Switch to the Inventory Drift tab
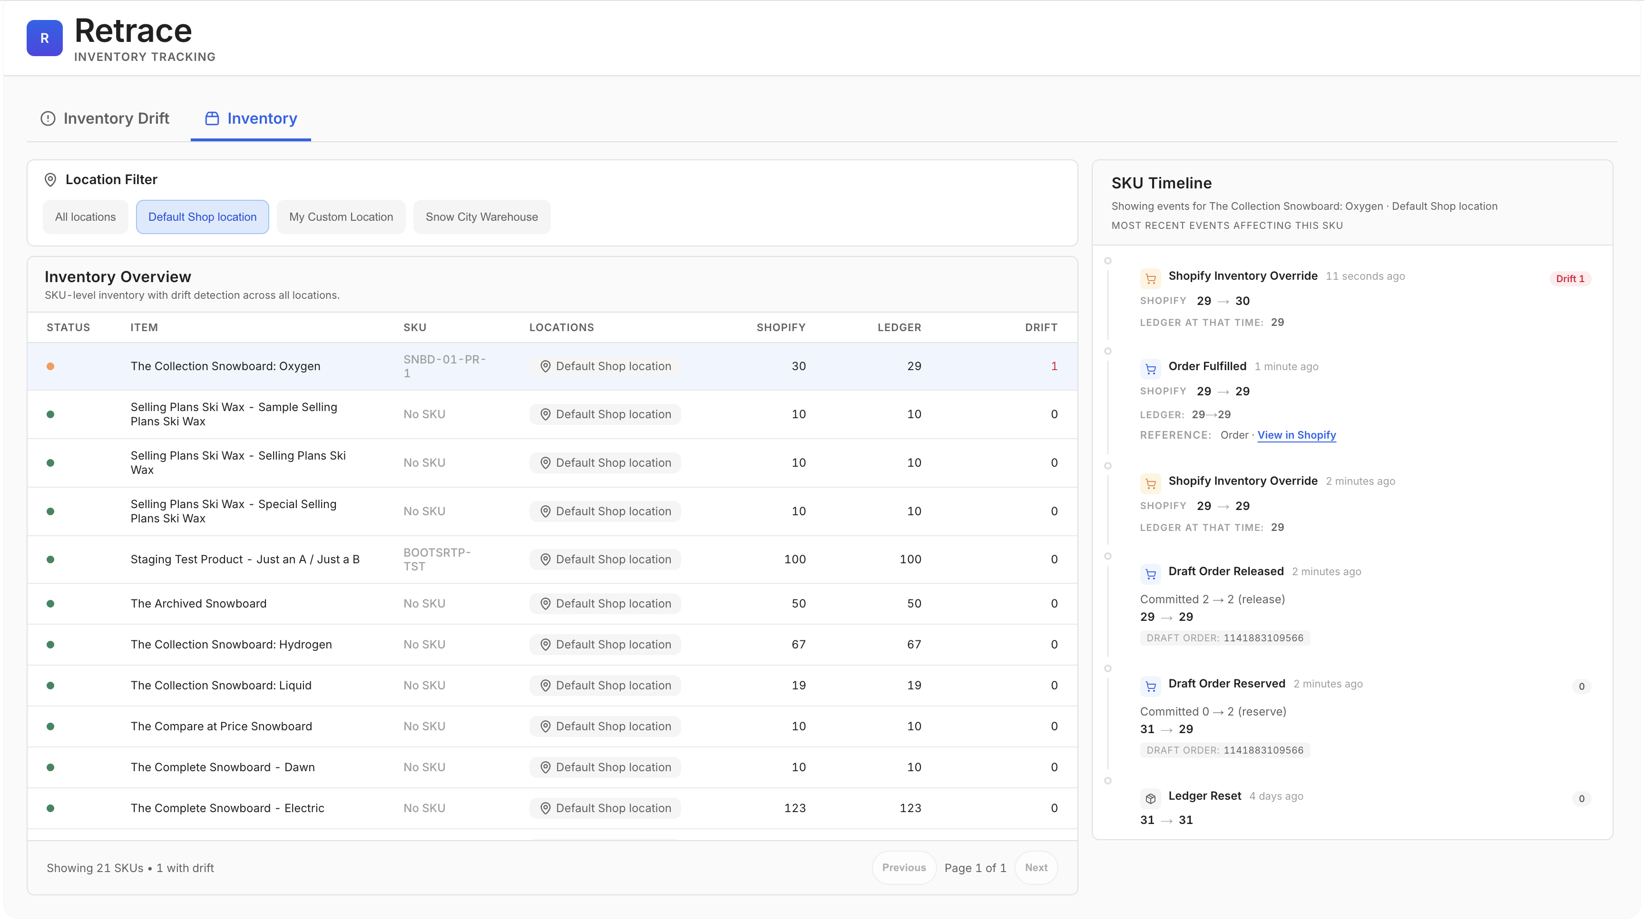 (x=105, y=118)
